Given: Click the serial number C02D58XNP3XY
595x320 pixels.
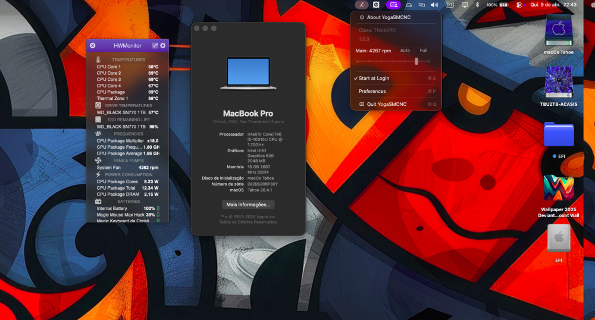Looking at the screenshot, I should (x=262, y=184).
